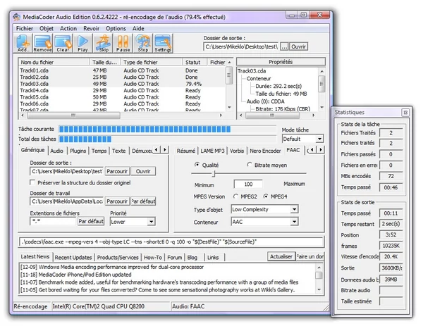Click the file list scroll down arrow
This screenshot has width=423, height=326.
click(229, 107)
